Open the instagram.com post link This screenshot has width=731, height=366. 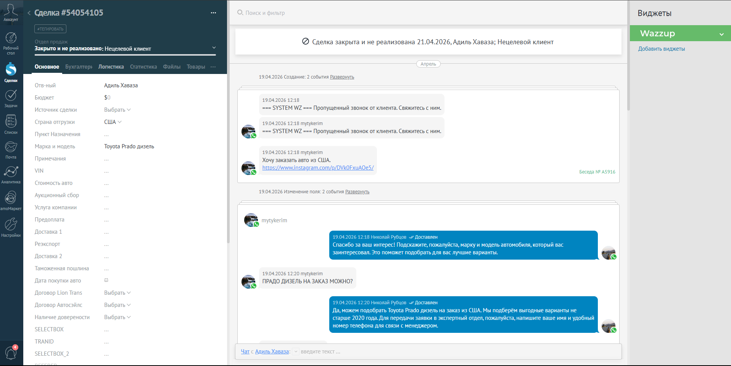(x=318, y=168)
